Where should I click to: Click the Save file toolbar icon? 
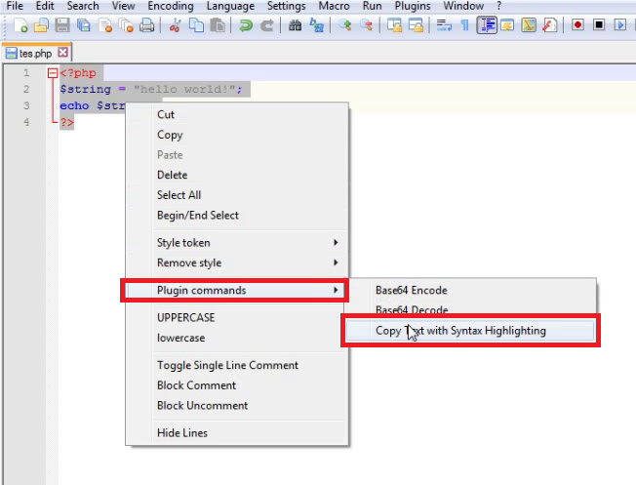tap(62, 25)
